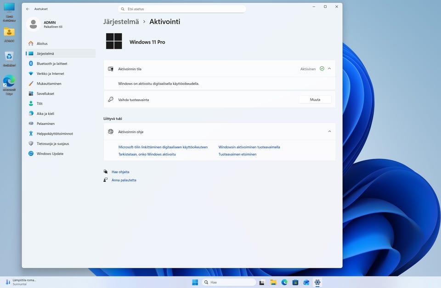Open Task View from taskbar
The height and width of the screenshot is (288, 441).
(x=262, y=282)
